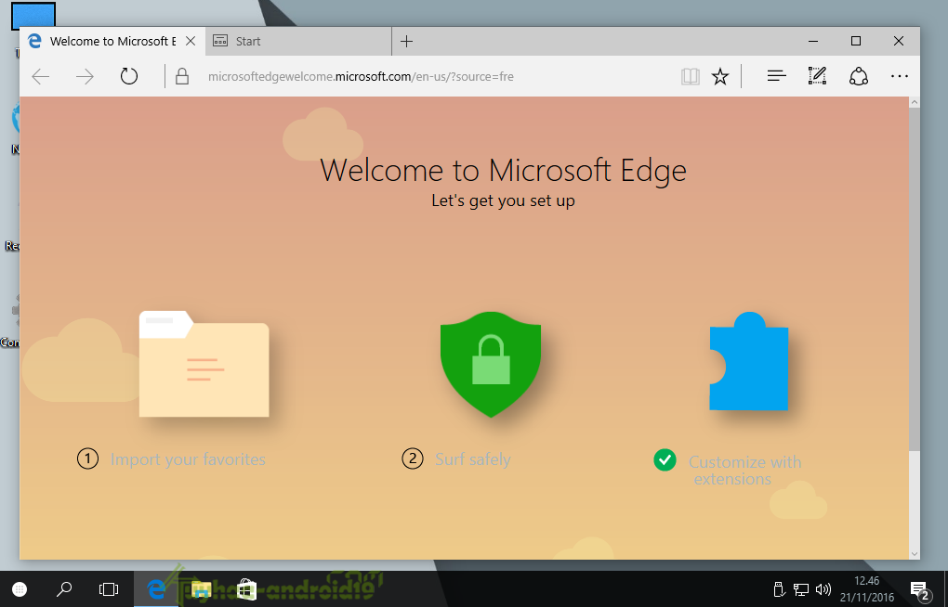
Task: Open Reading view book icon
Action: [x=690, y=76]
